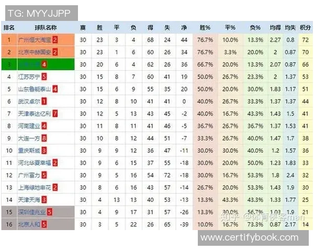Viewport: 314px width, 251px height.
Task: Click the red badge in the green row
Action: 44,64
